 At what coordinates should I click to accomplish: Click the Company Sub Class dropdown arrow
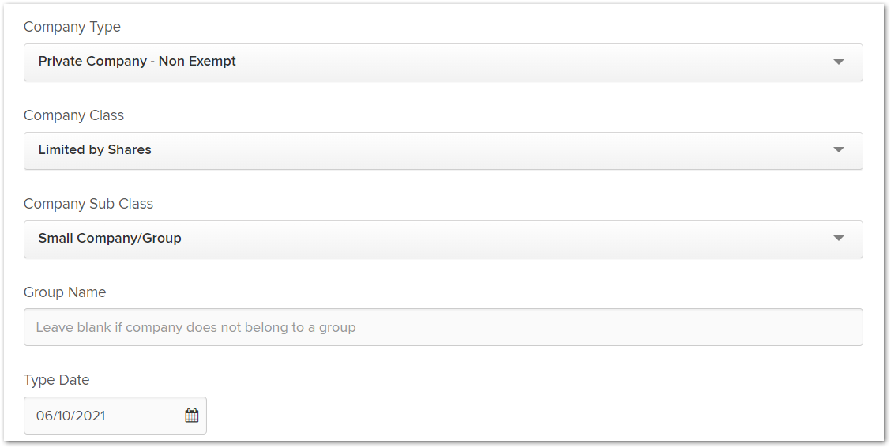coord(839,238)
